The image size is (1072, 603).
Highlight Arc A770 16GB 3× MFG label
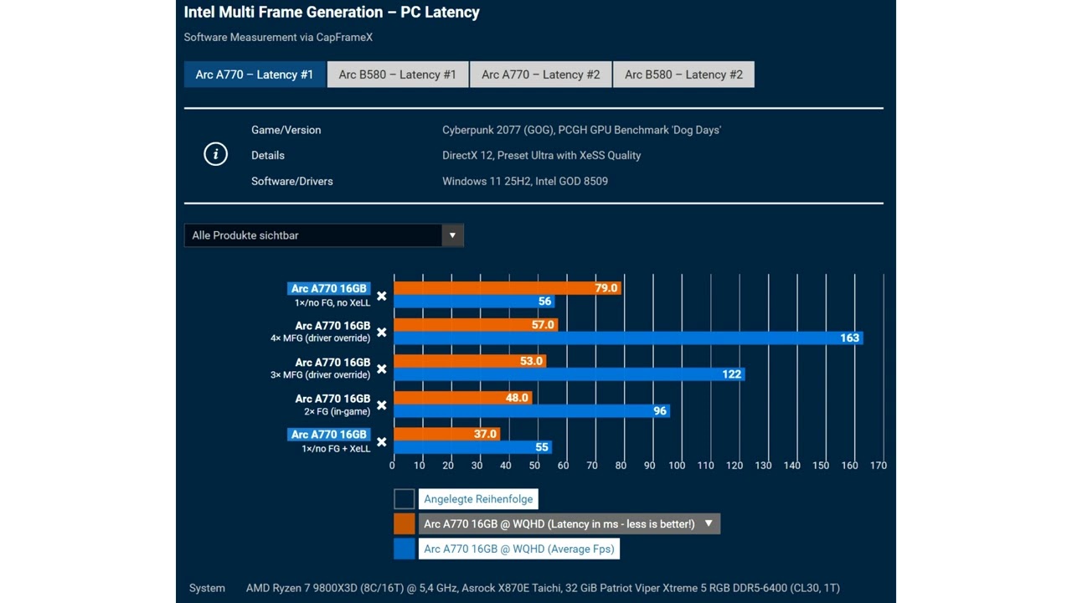tap(332, 362)
